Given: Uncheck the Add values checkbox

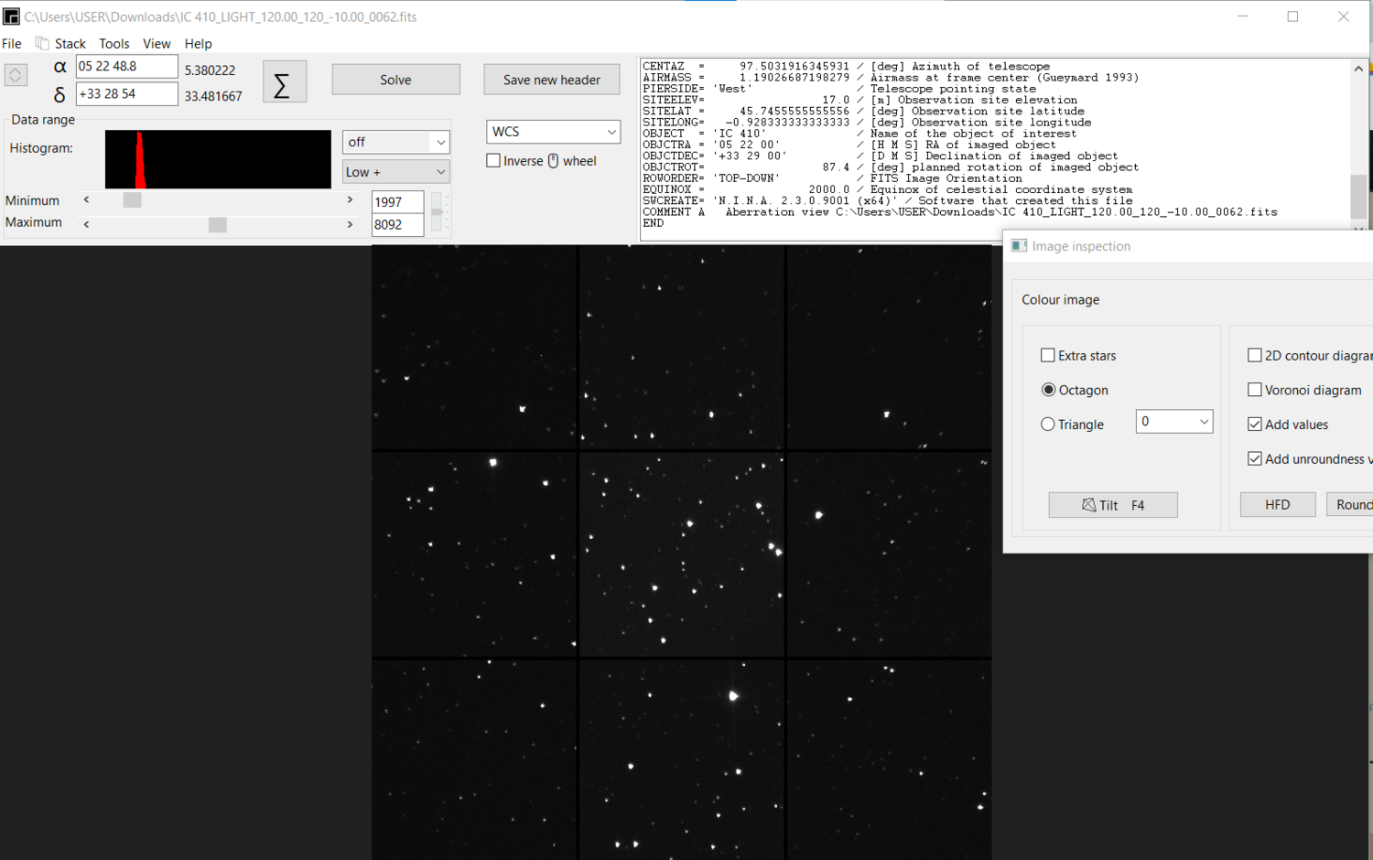Looking at the screenshot, I should pos(1255,425).
